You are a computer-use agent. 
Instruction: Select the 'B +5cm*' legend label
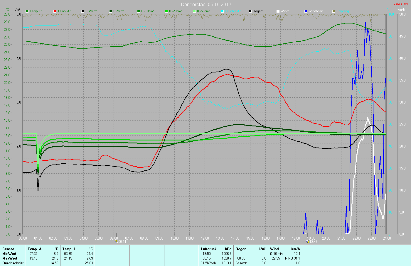coord(91,11)
